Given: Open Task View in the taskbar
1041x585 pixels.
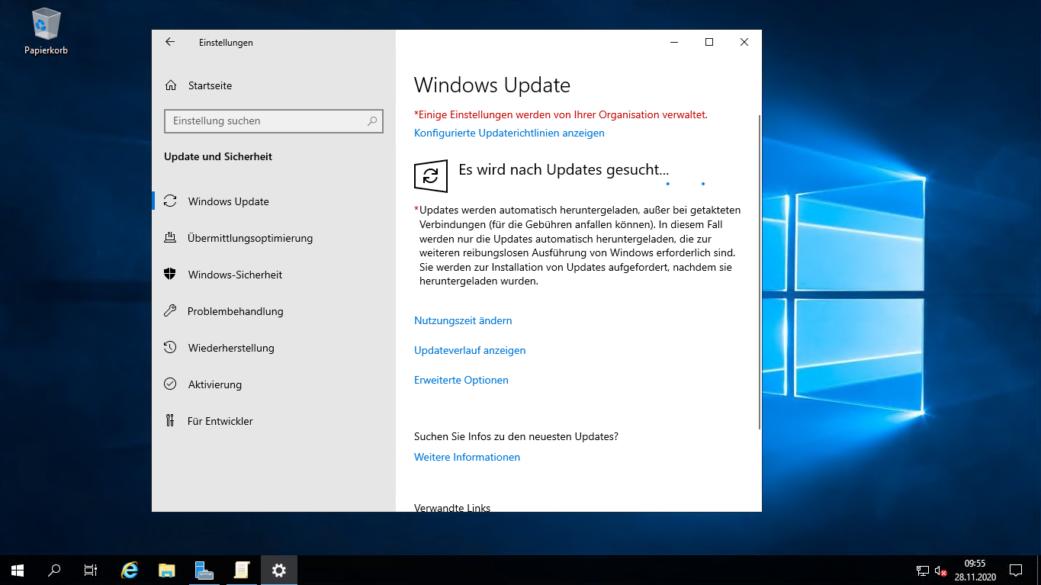Looking at the screenshot, I should pyautogui.click(x=91, y=570).
